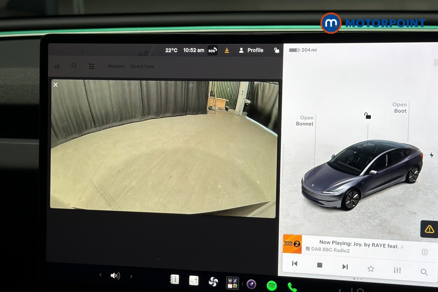Screen dimensions: 438x292
Task: Expand the media panel with up chevron
Action: (158, 260)
